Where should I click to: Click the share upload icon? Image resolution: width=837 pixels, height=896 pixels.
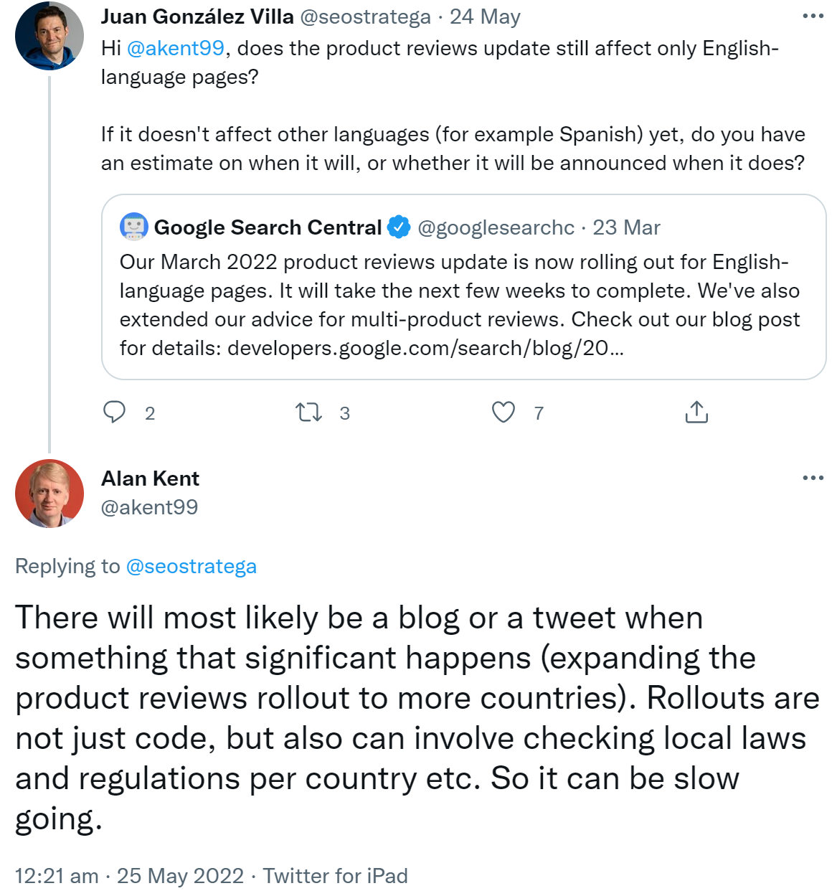[696, 412]
